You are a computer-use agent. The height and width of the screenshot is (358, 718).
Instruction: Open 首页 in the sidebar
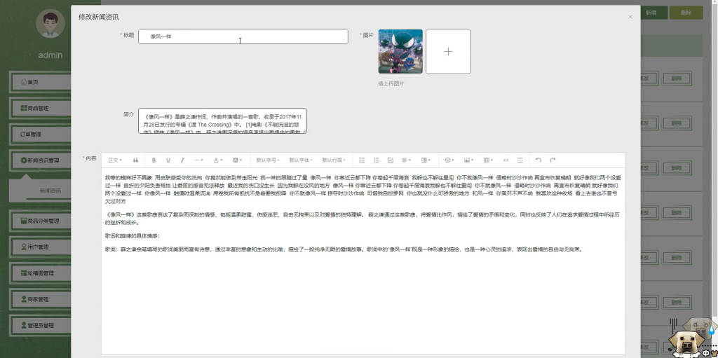coord(40,82)
